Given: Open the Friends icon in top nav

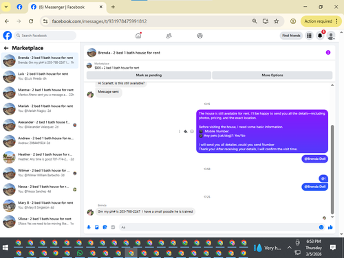Looking at the screenshot, I should (x=169, y=36).
